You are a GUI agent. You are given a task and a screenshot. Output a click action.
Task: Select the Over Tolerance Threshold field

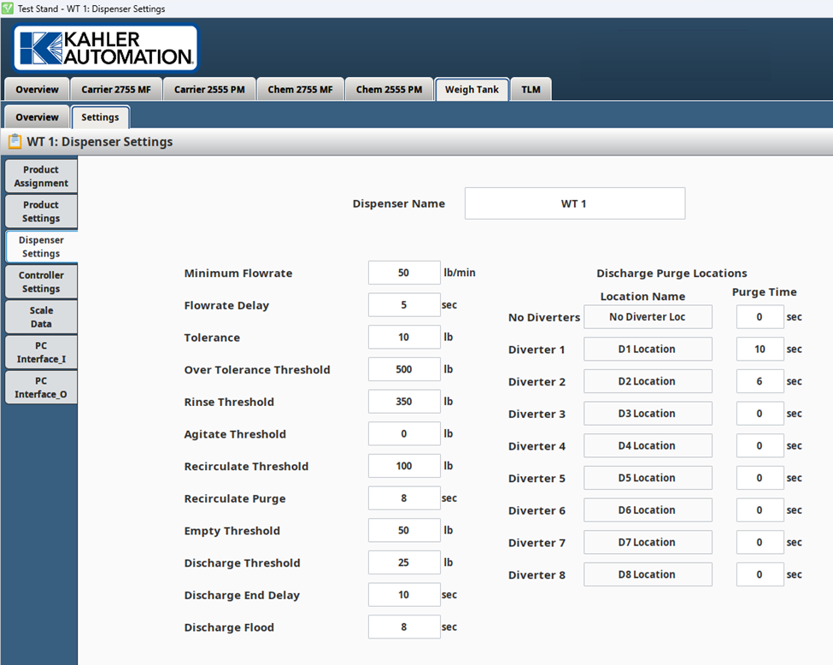point(404,370)
